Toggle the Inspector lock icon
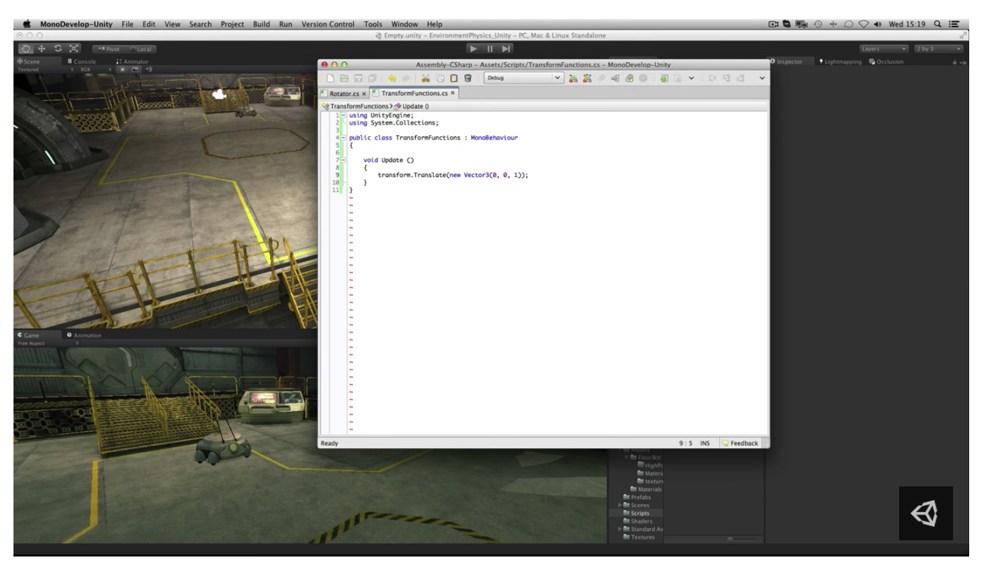 954,62
